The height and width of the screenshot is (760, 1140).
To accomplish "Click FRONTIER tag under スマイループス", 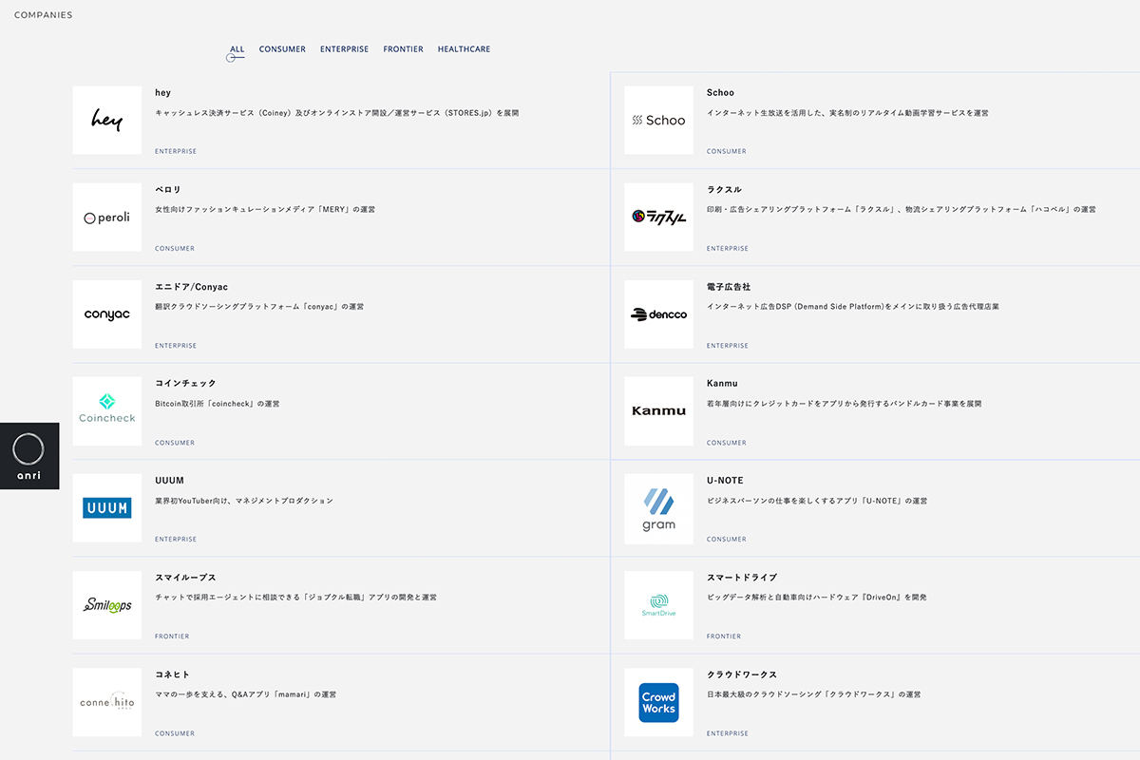I will click(172, 636).
